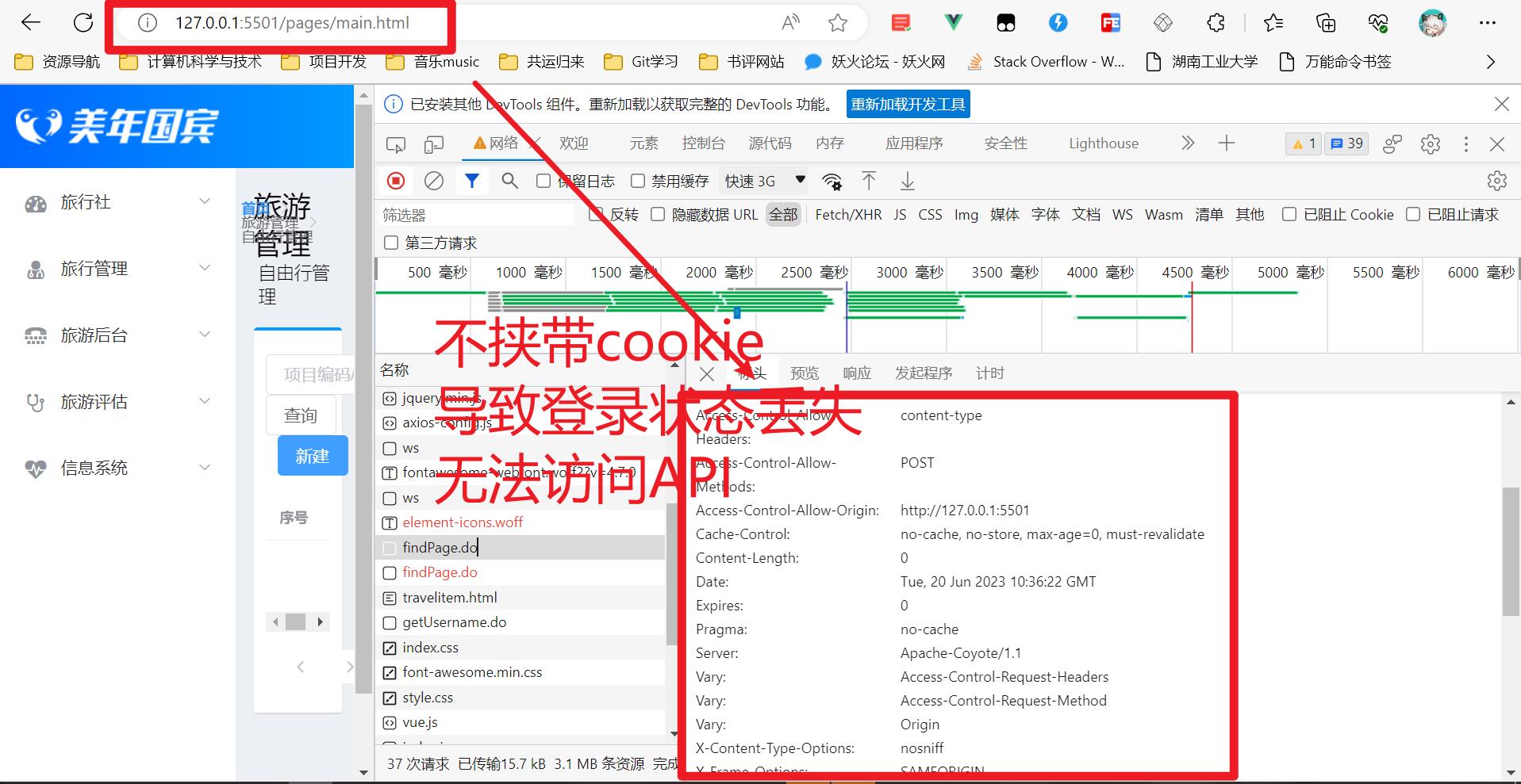Screen dimensions: 1521x784
Task: Open Network panel settings gear
Action: tap(1497, 181)
